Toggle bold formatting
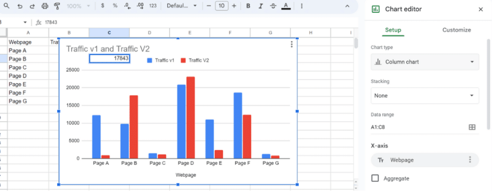This screenshot has width=492, height=191. 248,6
